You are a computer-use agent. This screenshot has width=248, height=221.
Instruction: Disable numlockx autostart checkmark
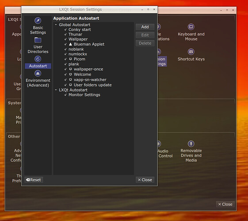[65, 54]
